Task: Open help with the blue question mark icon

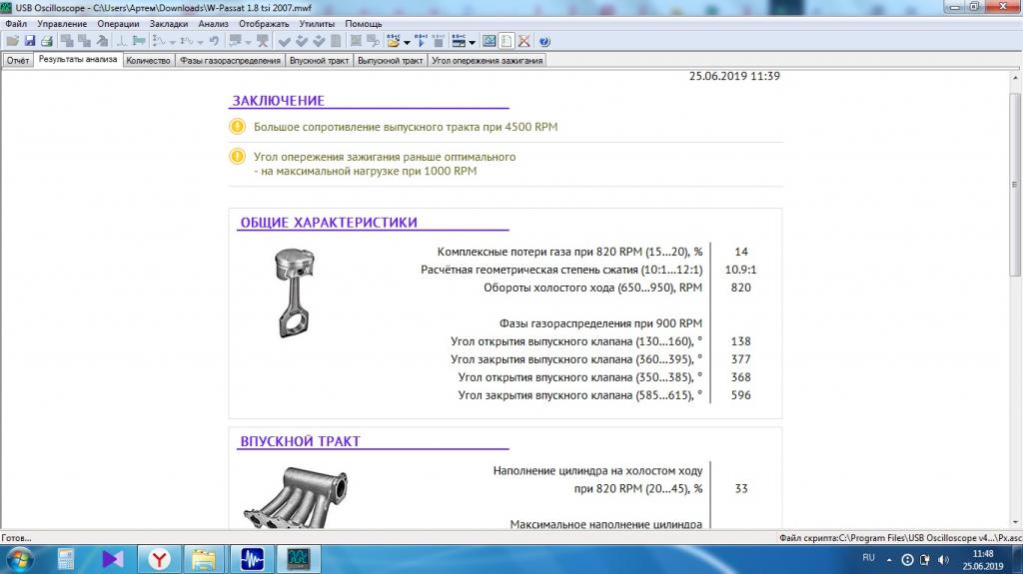Action: pos(544,41)
